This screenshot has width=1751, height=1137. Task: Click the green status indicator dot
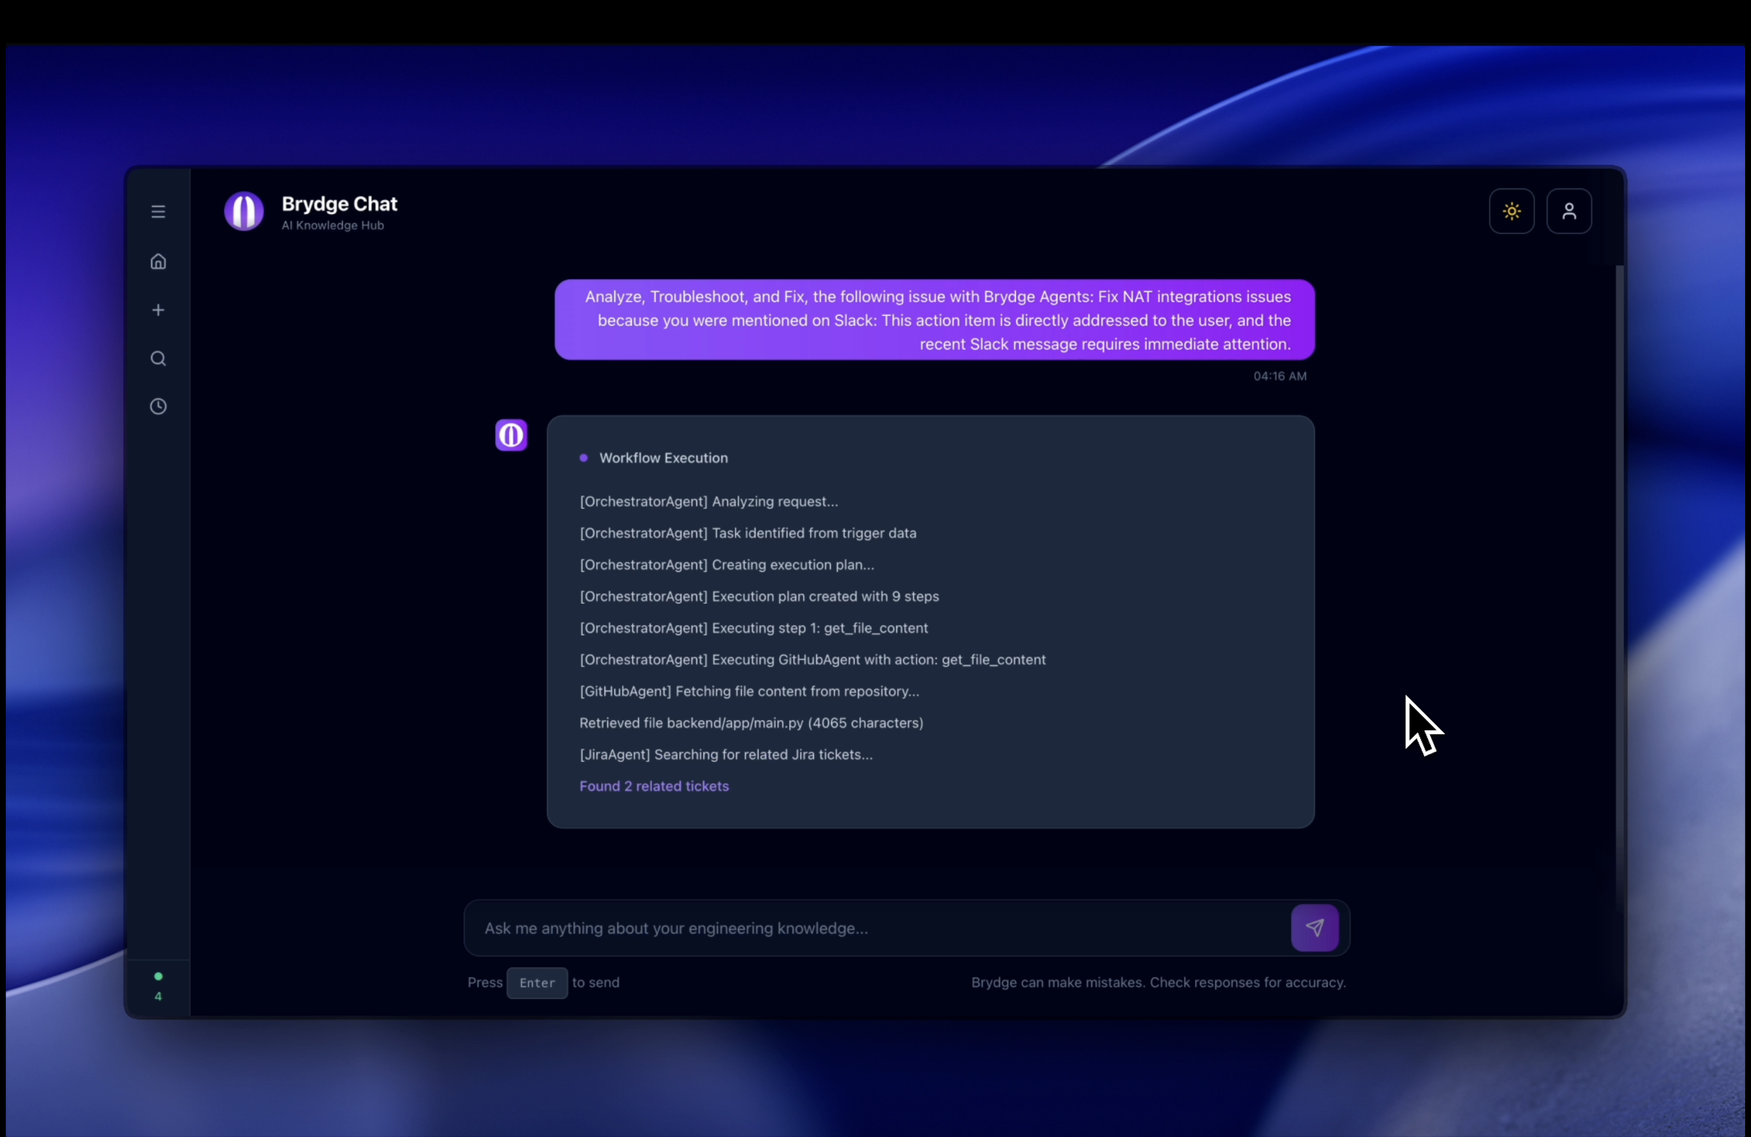[158, 977]
